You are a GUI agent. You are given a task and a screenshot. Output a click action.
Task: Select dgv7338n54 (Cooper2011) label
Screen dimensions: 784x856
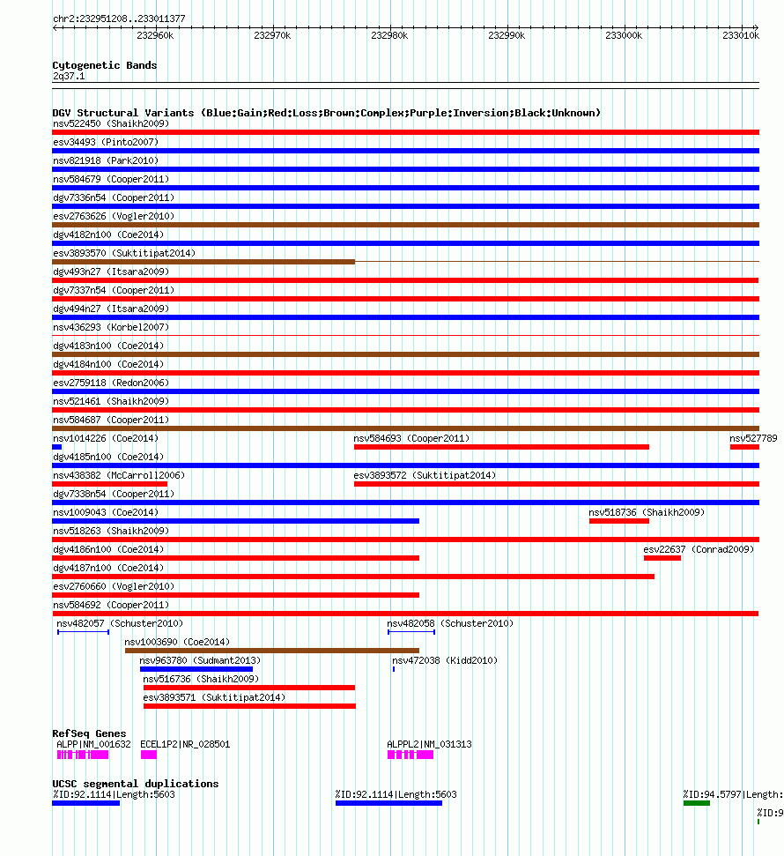point(114,494)
